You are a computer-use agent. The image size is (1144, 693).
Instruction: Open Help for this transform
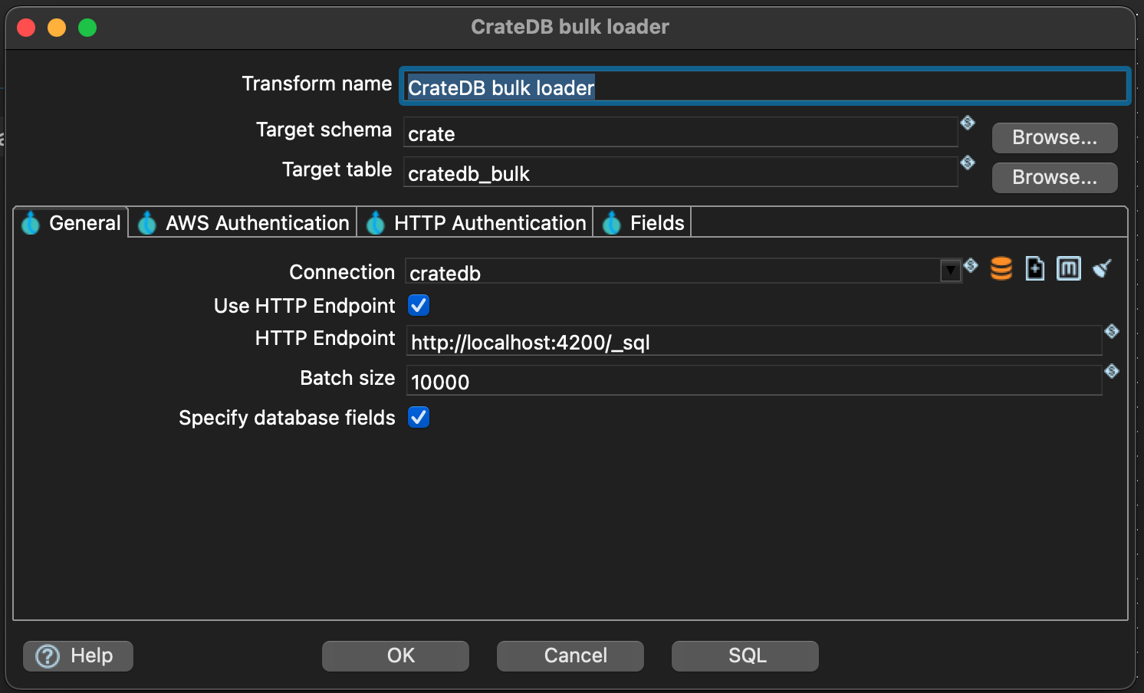pos(78,656)
